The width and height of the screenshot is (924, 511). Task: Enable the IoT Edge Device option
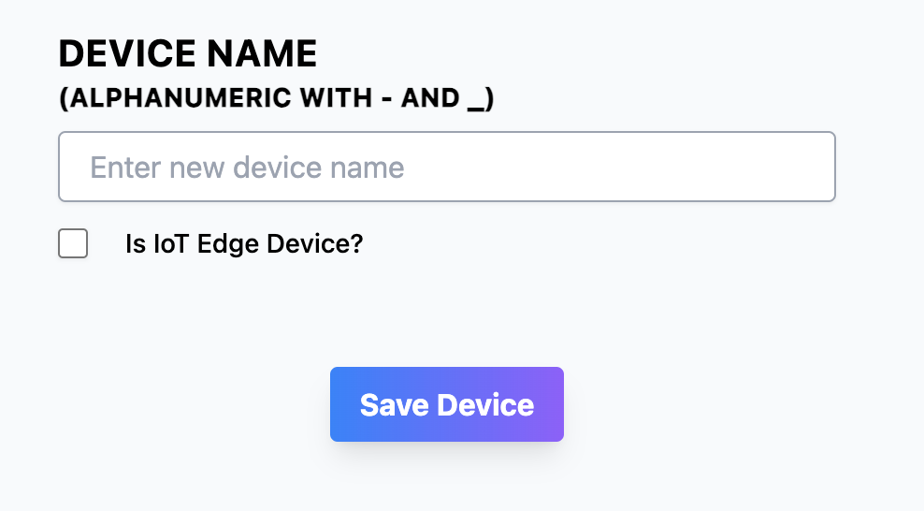pos(73,243)
